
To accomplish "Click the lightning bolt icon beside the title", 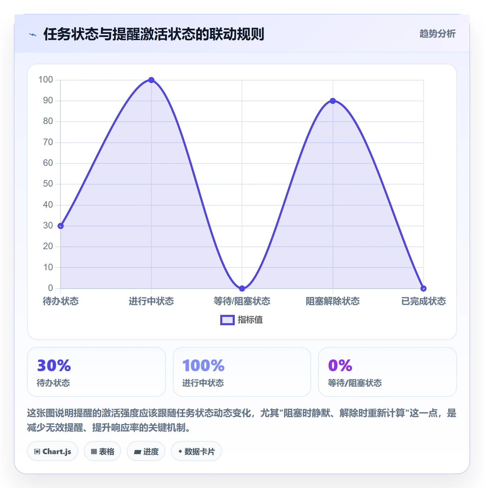I will coord(33,35).
